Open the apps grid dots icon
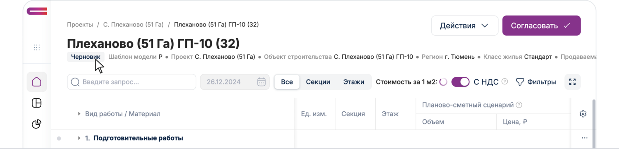Image resolution: width=619 pixels, height=149 pixels. 36,47
